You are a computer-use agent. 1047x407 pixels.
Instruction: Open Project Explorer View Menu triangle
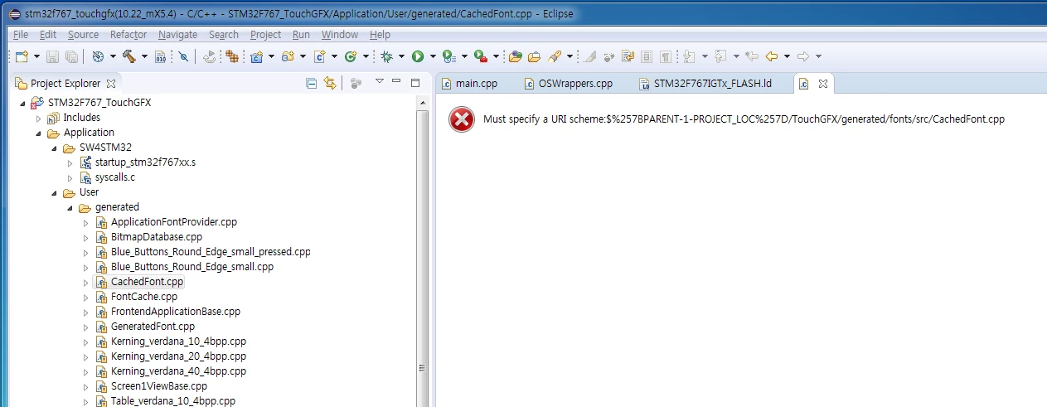tap(379, 81)
